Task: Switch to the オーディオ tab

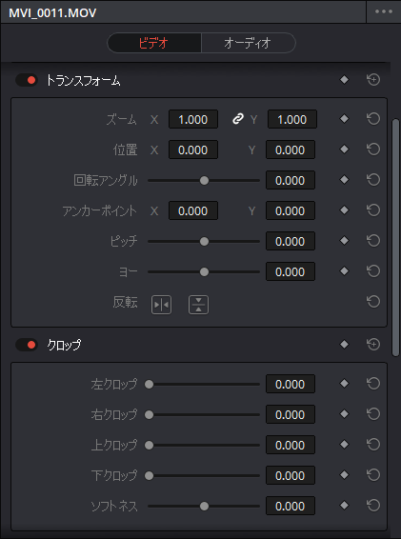Action: point(248,43)
